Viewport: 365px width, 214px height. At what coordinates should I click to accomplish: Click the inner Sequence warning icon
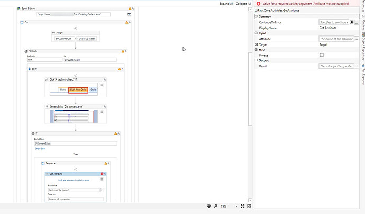point(106,163)
